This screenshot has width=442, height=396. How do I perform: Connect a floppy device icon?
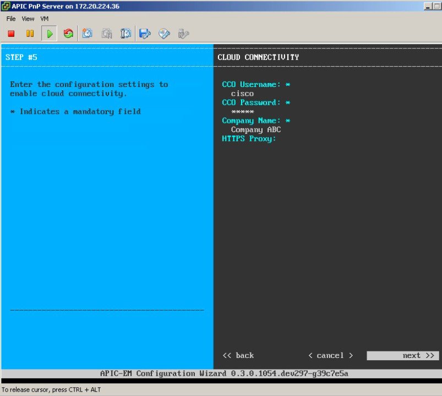pyautogui.click(x=145, y=34)
